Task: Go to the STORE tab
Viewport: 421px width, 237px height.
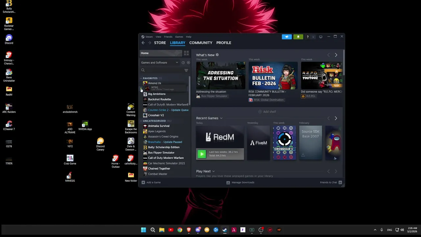Action: tap(160, 43)
